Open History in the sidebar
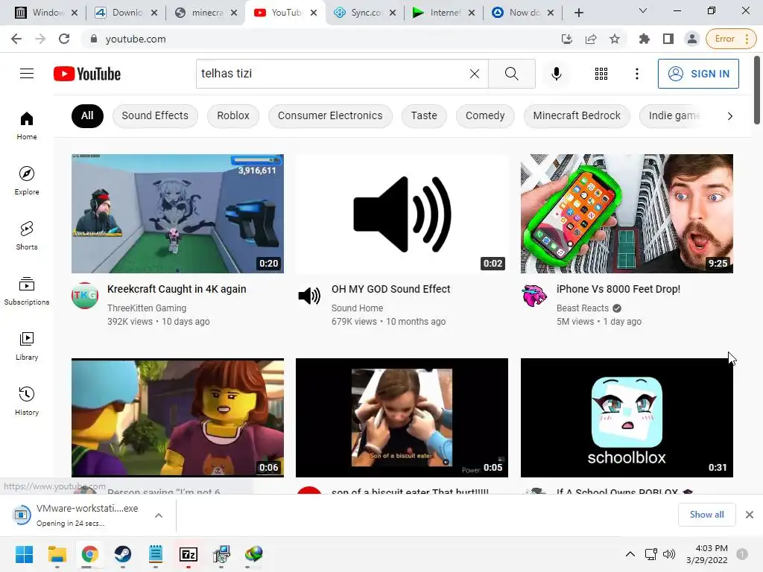Image resolution: width=763 pixels, height=572 pixels. [27, 401]
